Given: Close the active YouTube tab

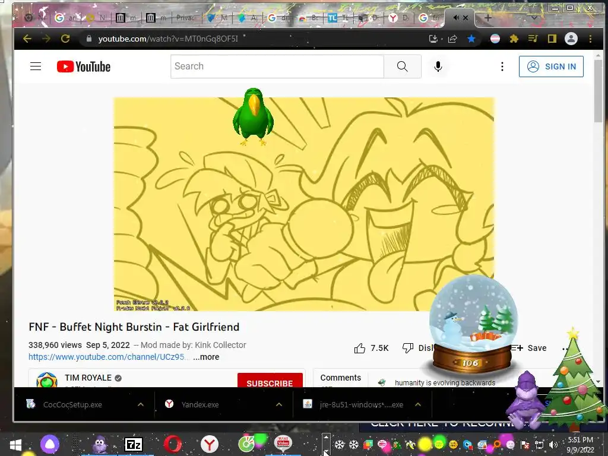Looking at the screenshot, I should pos(465,17).
